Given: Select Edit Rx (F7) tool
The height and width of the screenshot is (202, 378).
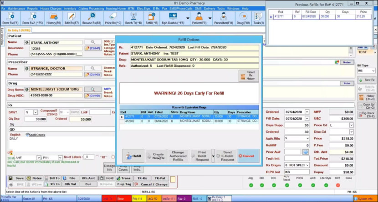Looking at the screenshot, I should 72,19.
